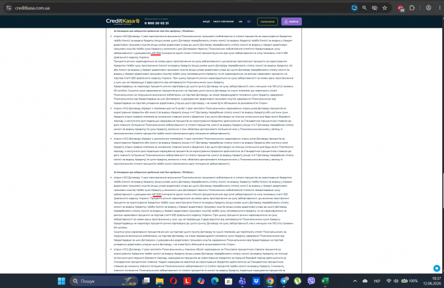444x288 pixels.
Task: Launch Opera browser from the taskbar
Action: 173,281
